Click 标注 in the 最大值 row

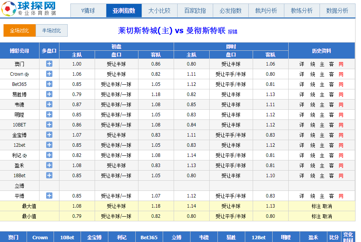[316, 206]
